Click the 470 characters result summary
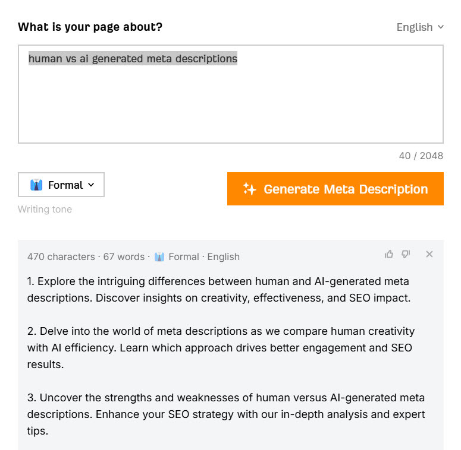Viewport: 461px width, 450px height. click(61, 257)
